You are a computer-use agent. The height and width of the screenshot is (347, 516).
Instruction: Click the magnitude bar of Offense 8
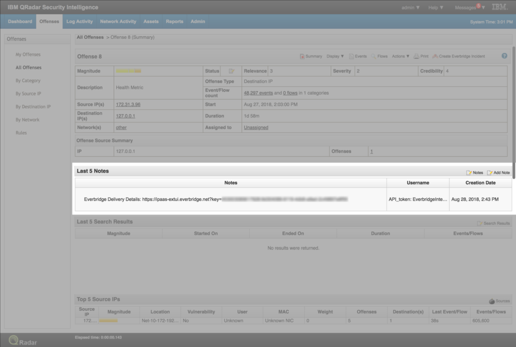point(128,71)
